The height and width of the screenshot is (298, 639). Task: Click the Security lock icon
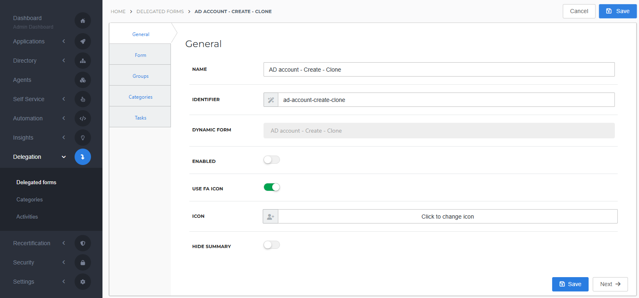83,262
